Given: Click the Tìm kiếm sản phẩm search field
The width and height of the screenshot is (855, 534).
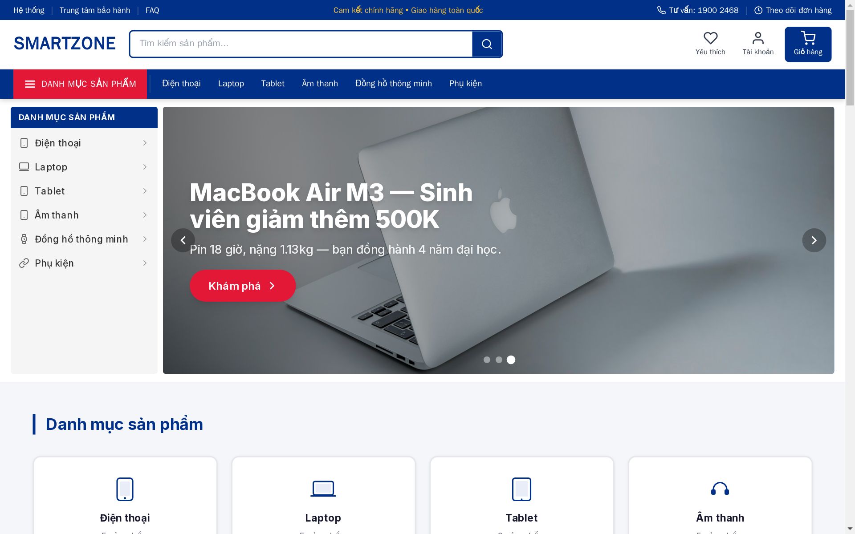Looking at the screenshot, I should [x=301, y=44].
